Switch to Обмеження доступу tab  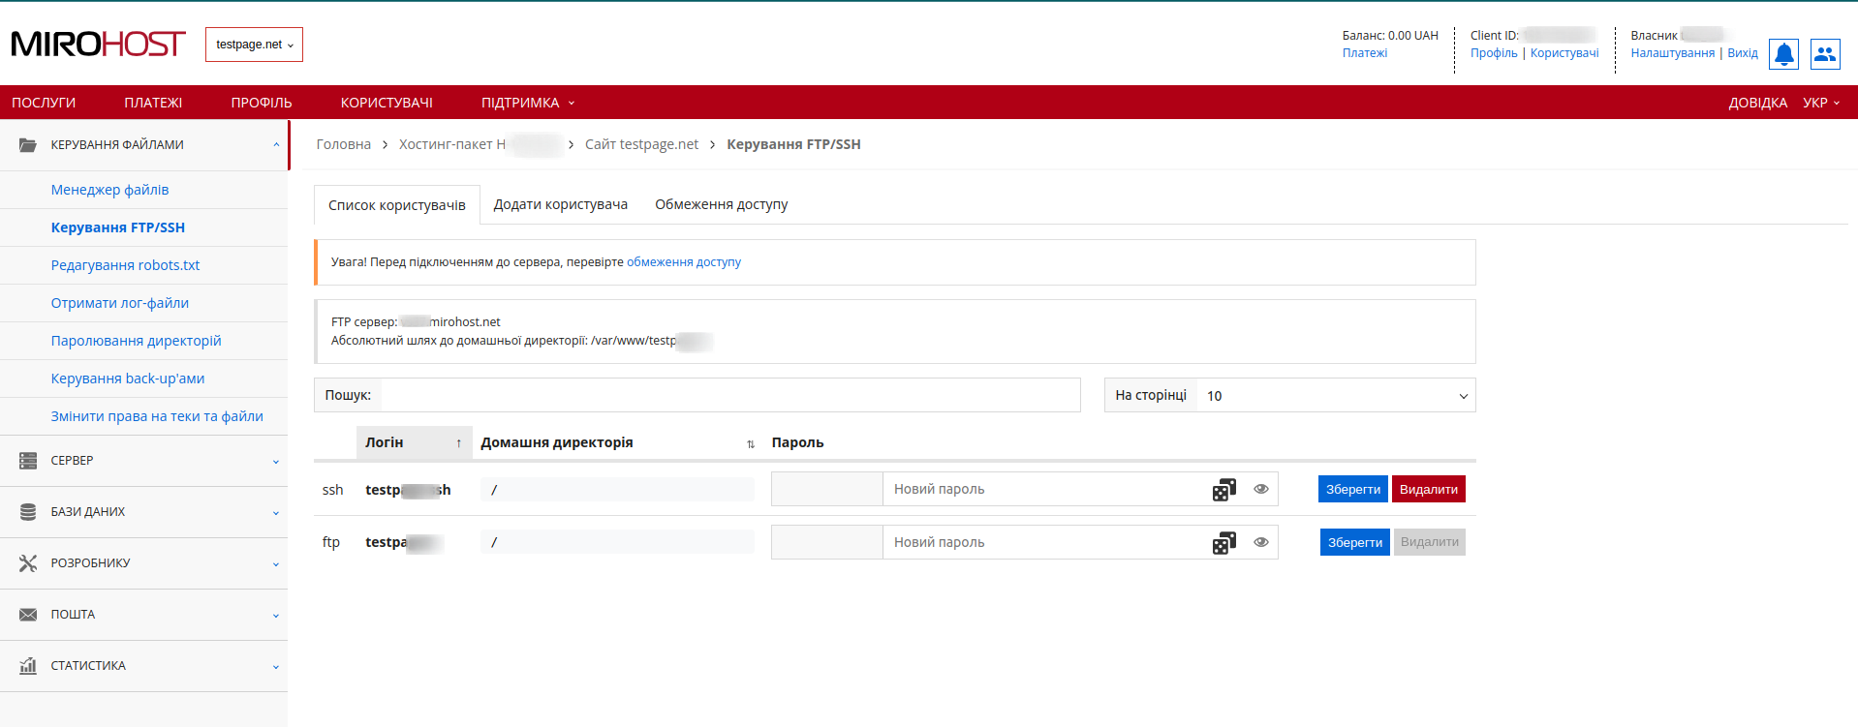[x=722, y=204]
